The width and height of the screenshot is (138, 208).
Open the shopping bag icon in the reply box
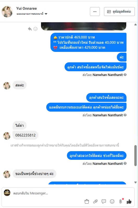coord(87,201)
